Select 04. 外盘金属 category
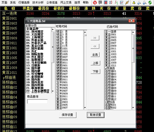Screen dimensions: 154x132 [x=35, y=40]
